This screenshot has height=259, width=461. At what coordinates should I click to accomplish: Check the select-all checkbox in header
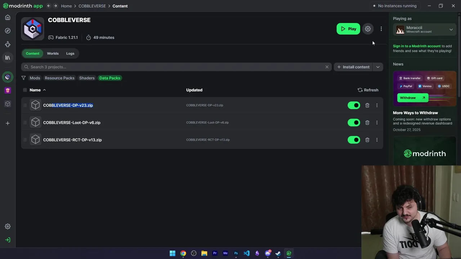point(25,90)
